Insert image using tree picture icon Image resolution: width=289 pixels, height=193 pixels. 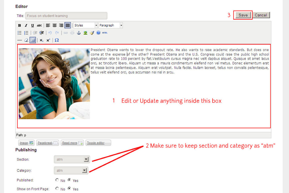[85, 33]
